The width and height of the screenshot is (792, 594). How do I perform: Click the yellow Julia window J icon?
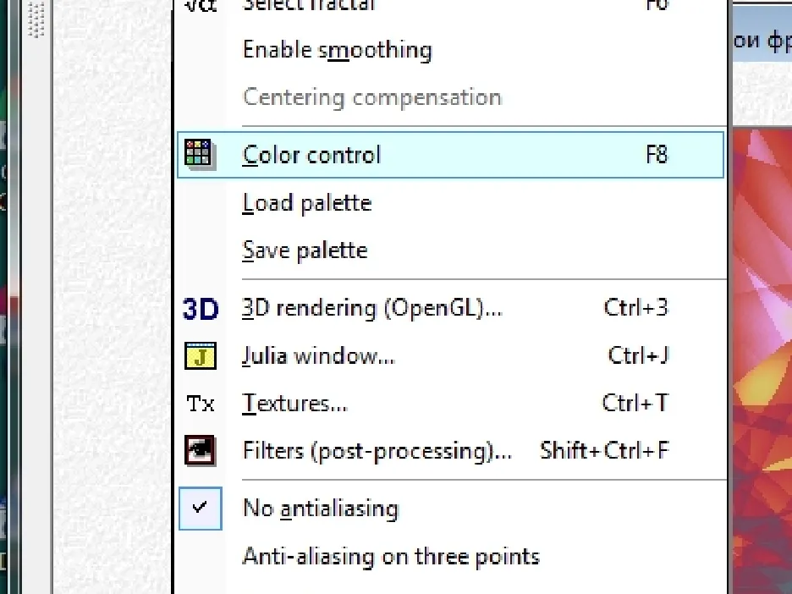[200, 355]
